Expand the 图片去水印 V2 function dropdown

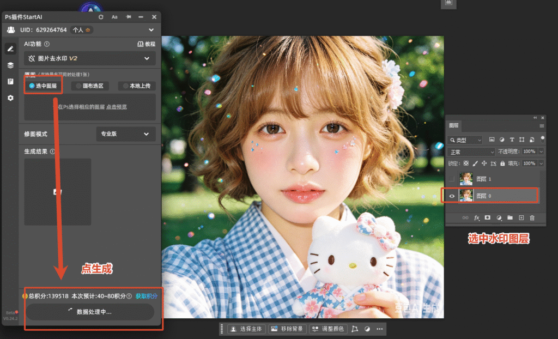pyautogui.click(x=90, y=58)
